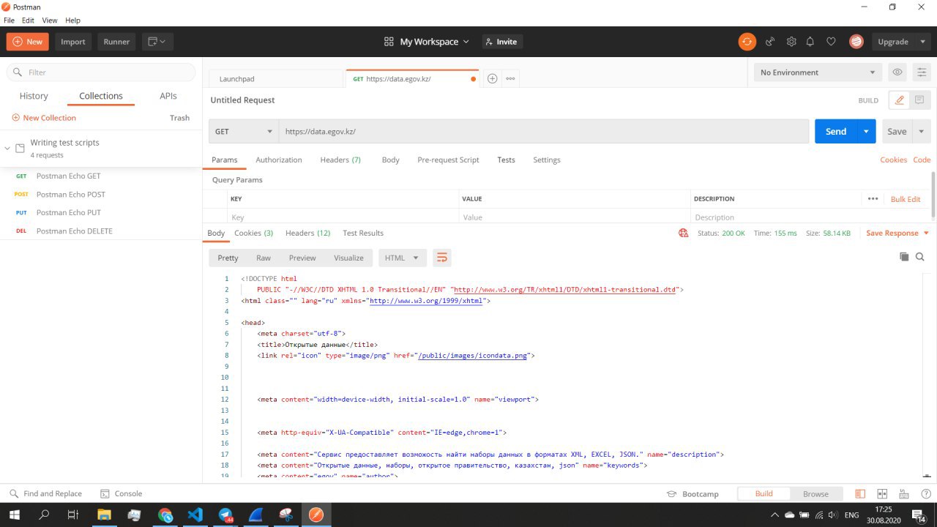Open the View menu
Image resolution: width=937 pixels, height=527 pixels.
(x=50, y=20)
